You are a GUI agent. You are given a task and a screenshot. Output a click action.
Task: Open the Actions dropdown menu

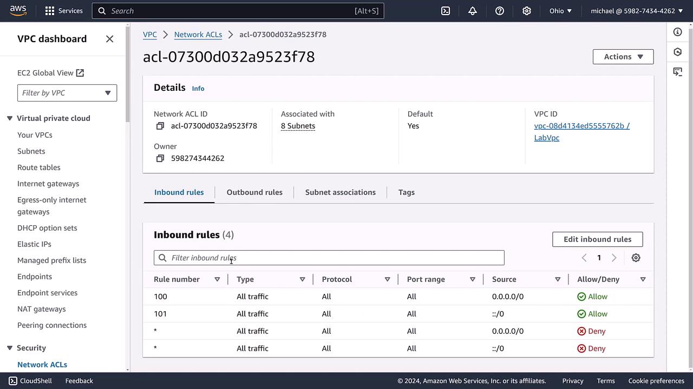tap(623, 57)
